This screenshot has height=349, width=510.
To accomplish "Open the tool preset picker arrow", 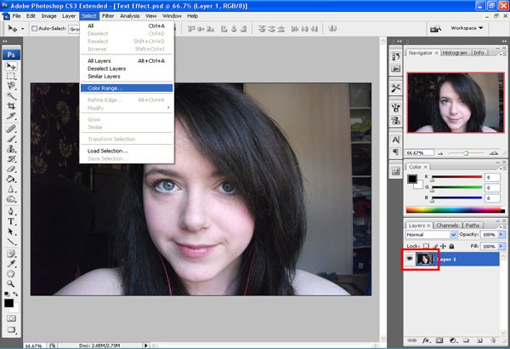I will pyautogui.click(x=22, y=29).
